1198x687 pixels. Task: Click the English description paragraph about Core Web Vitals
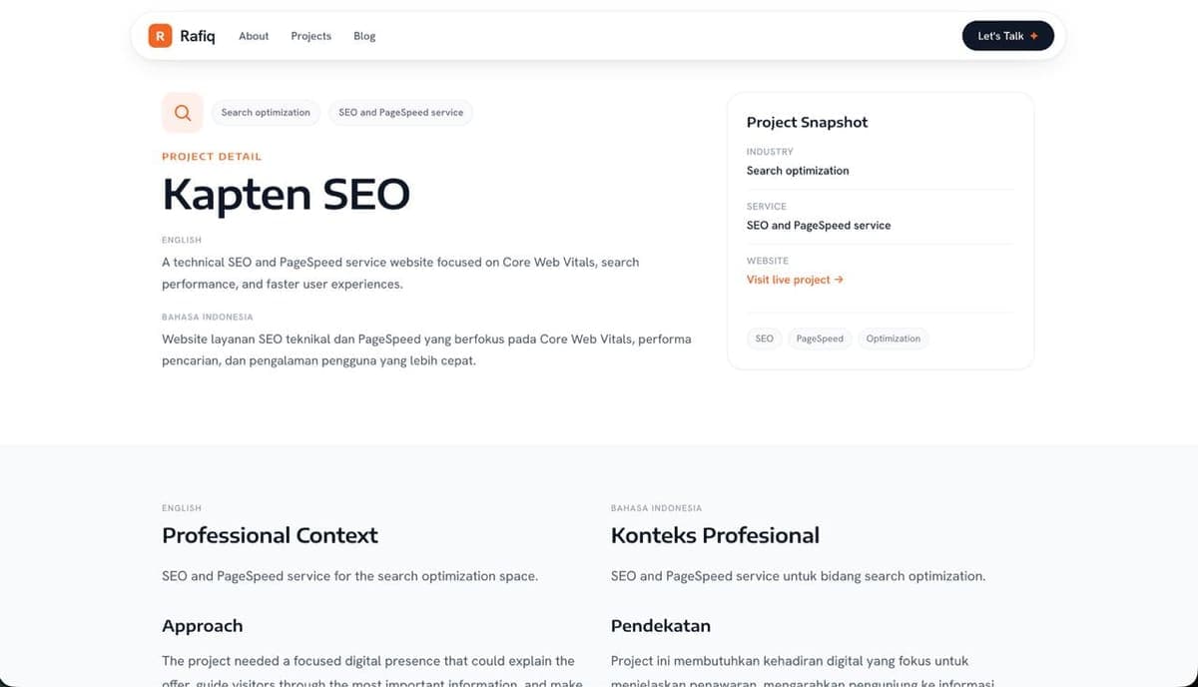coord(400,273)
